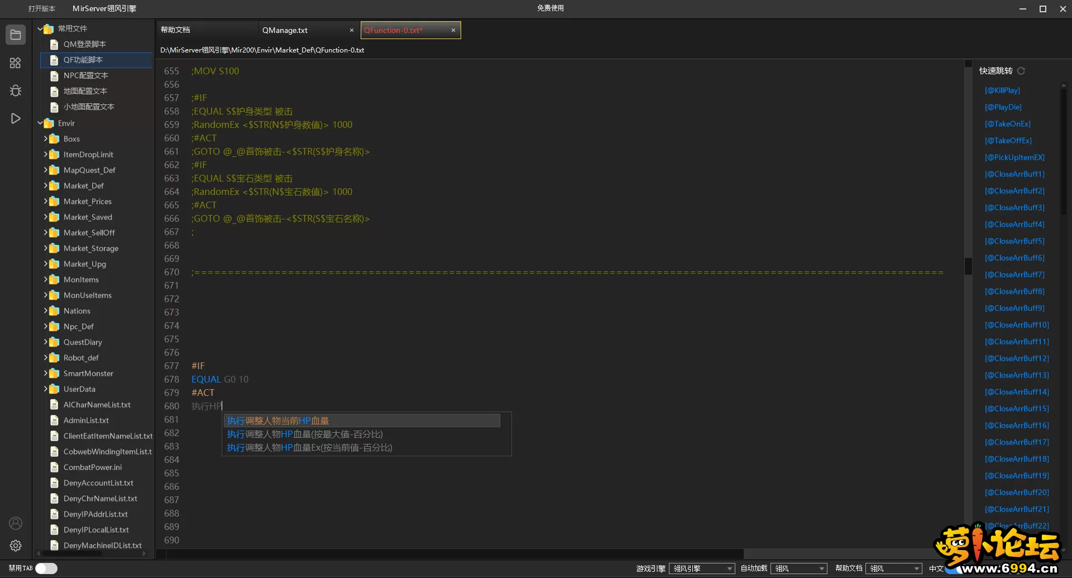Jump to [@CloseArrBuff21] label
Image resolution: width=1072 pixels, height=578 pixels.
[1017, 509]
